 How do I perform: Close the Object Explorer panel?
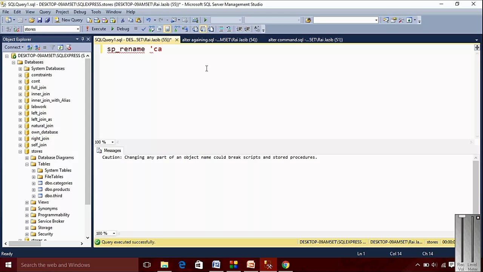click(88, 39)
